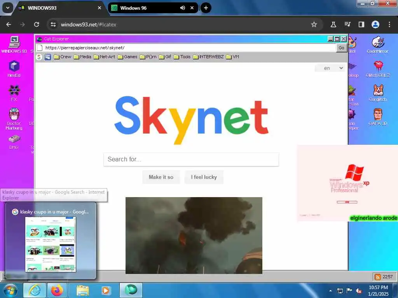Open Internet Explorer from the Windows taskbar
Viewport: 398px width, 298px height.
(x=35, y=290)
